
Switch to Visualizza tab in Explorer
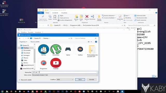pyautogui.click(x=64, y=13)
